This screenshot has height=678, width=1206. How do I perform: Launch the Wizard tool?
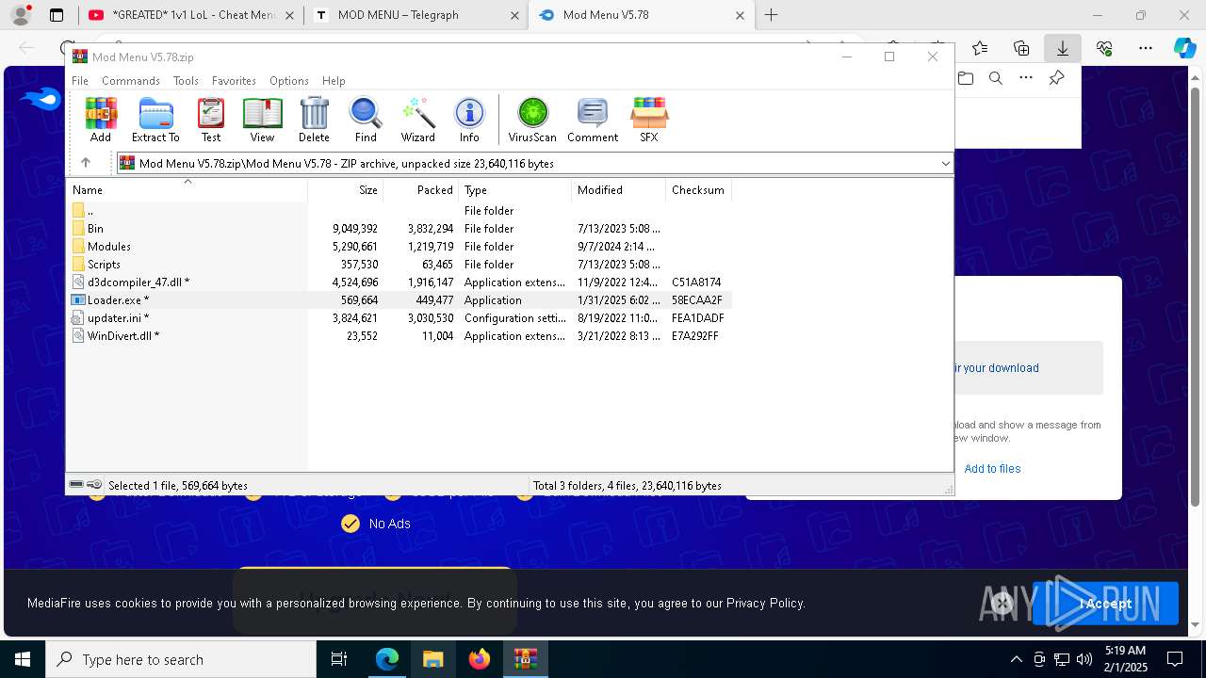tap(417, 120)
